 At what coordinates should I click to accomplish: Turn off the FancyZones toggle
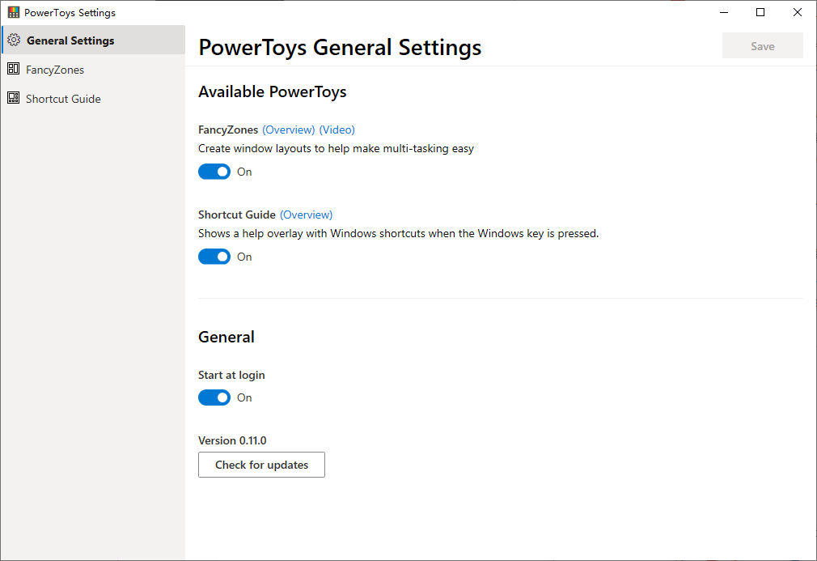click(214, 172)
